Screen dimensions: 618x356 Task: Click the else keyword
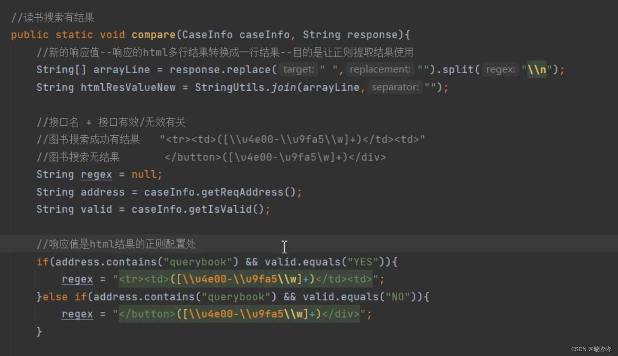click(55, 297)
